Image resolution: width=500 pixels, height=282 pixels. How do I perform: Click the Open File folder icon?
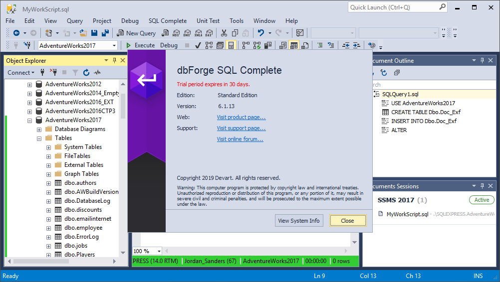point(83,33)
